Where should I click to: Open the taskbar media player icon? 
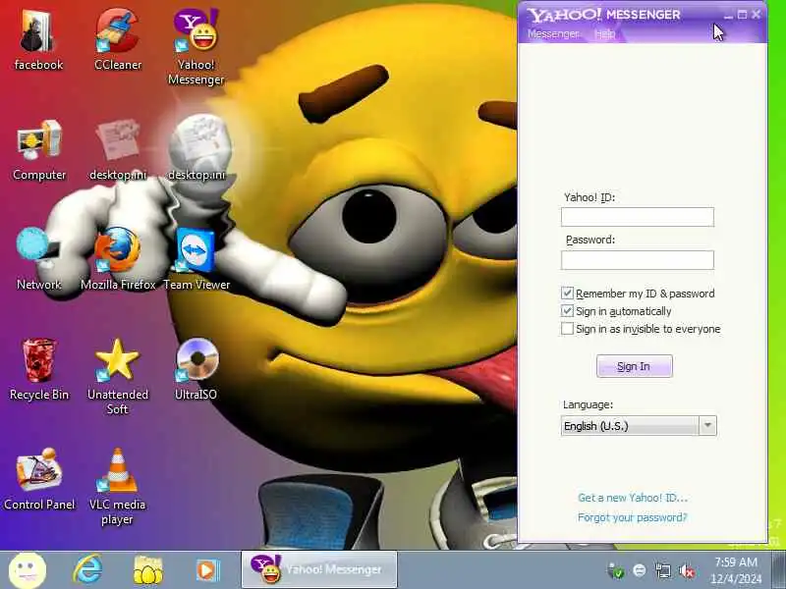coord(207,570)
